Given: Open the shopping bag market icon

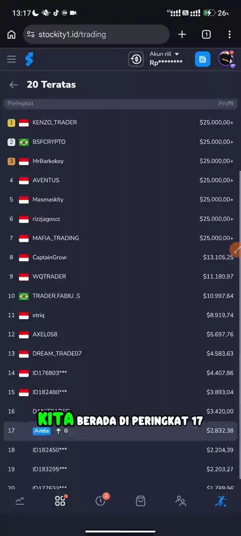Looking at the screenshot, I should [x=141, y=501].
